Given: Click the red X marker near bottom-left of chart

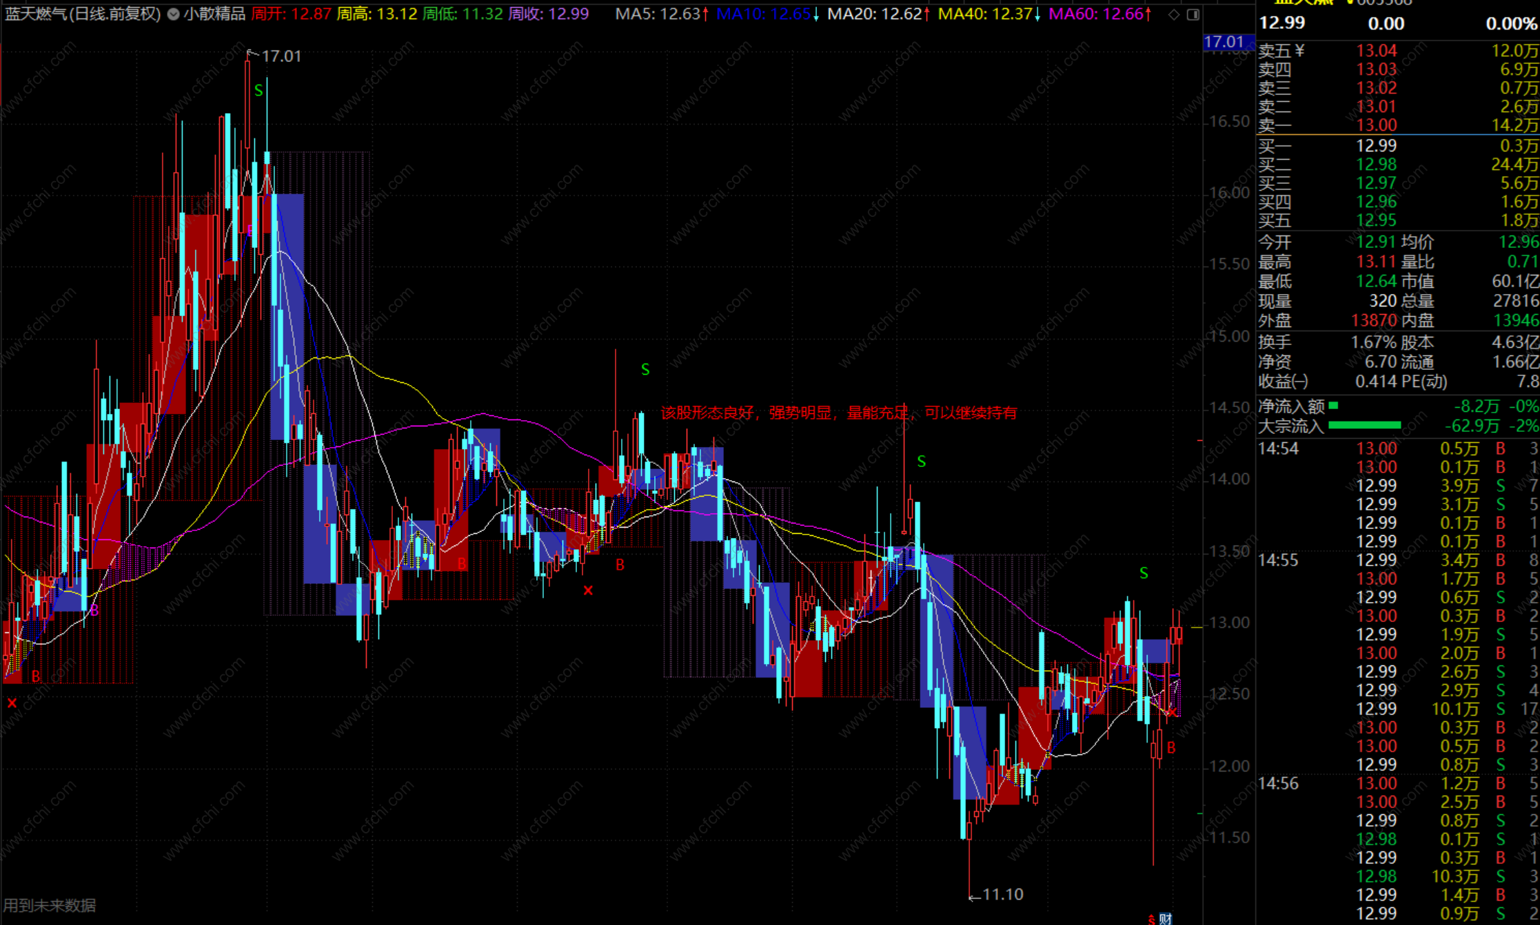Looking at the screenshot, I should click(12, 703).
